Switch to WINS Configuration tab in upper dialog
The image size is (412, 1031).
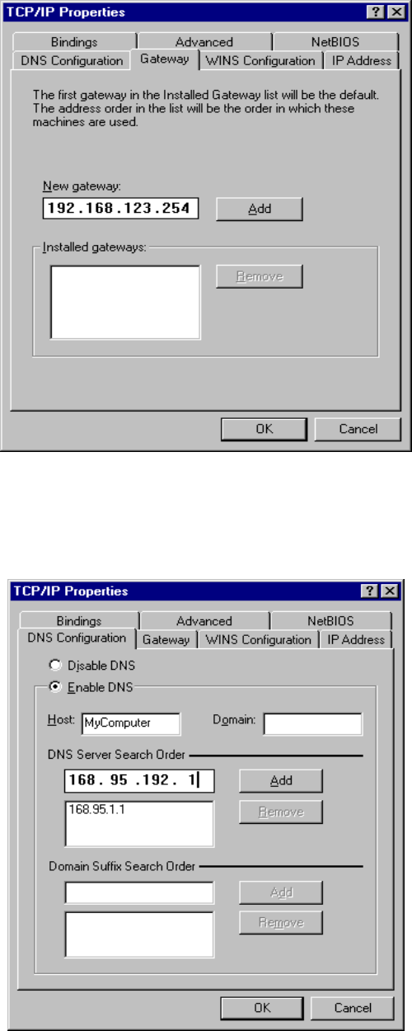tap(260, 60)
